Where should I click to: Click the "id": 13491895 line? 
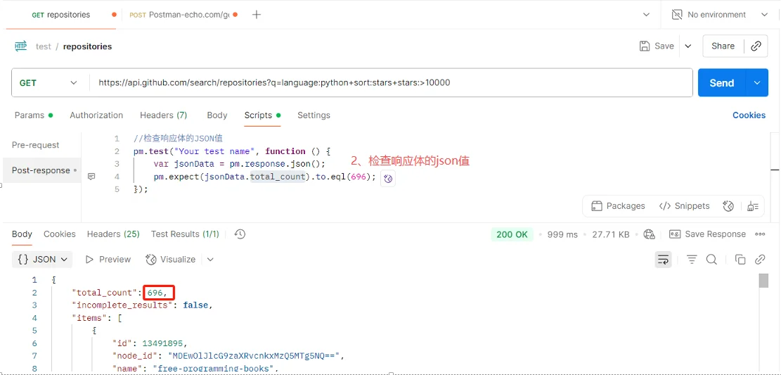[150, 343]
